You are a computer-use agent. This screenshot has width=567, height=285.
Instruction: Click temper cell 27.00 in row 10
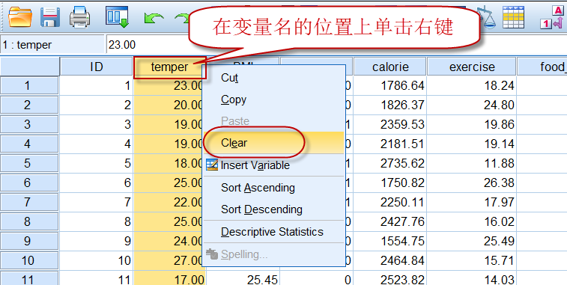[x=168, y=260]
